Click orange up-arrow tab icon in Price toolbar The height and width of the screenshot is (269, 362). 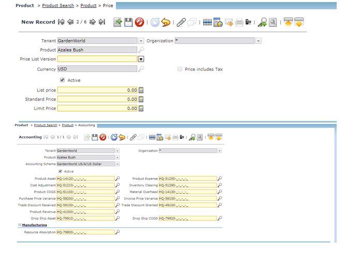pyautogui.click(x=288, y=22)
